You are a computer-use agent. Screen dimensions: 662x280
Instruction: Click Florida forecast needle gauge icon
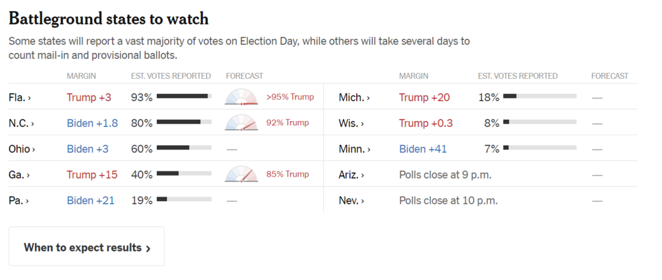tap(241, 97)
